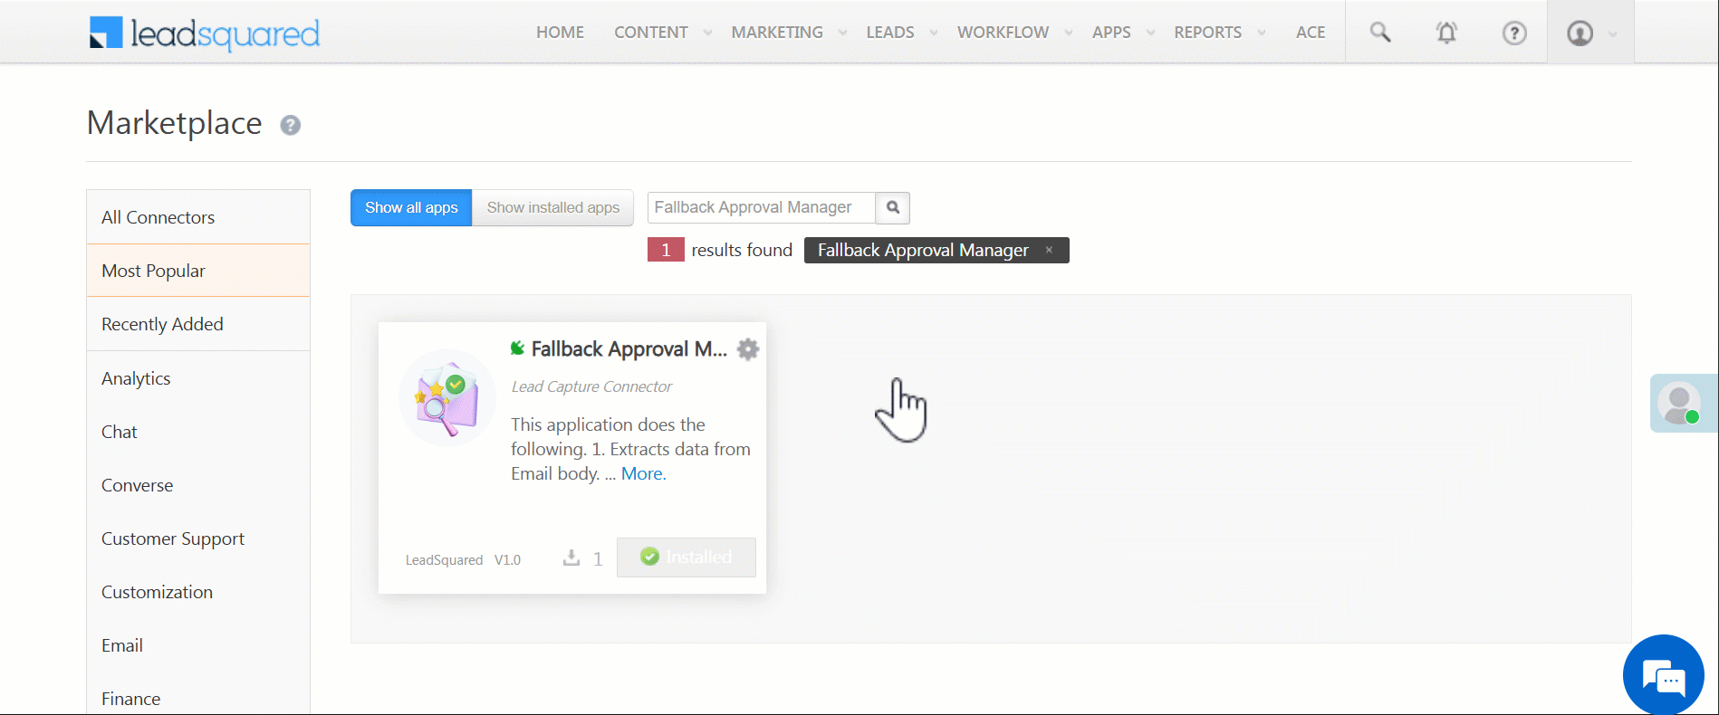This screenshot has width=1719, height=715.
Task: Open the APPS menu
Action: [x=1111, y=33]
